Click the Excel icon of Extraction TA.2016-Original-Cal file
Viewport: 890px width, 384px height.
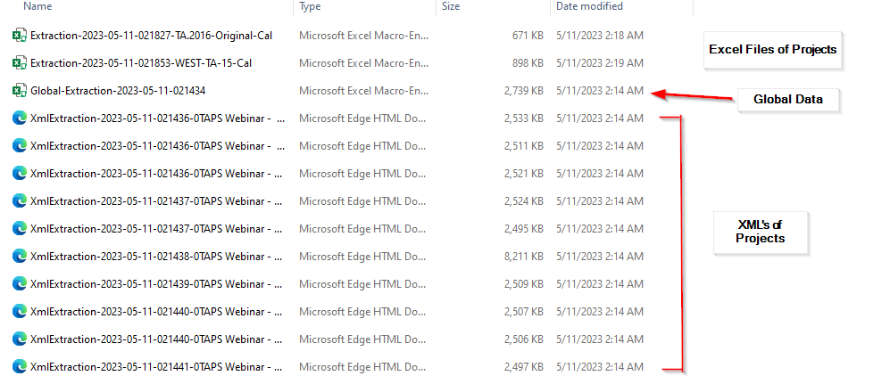pos(19,36)
